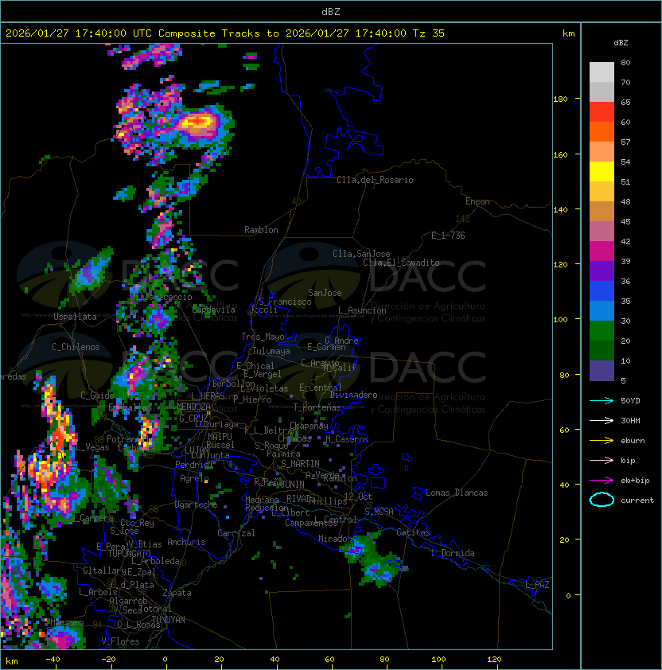Click the 120 km tick on the horizontal axis
The image size is (662, 670).
tap(494, 660)
